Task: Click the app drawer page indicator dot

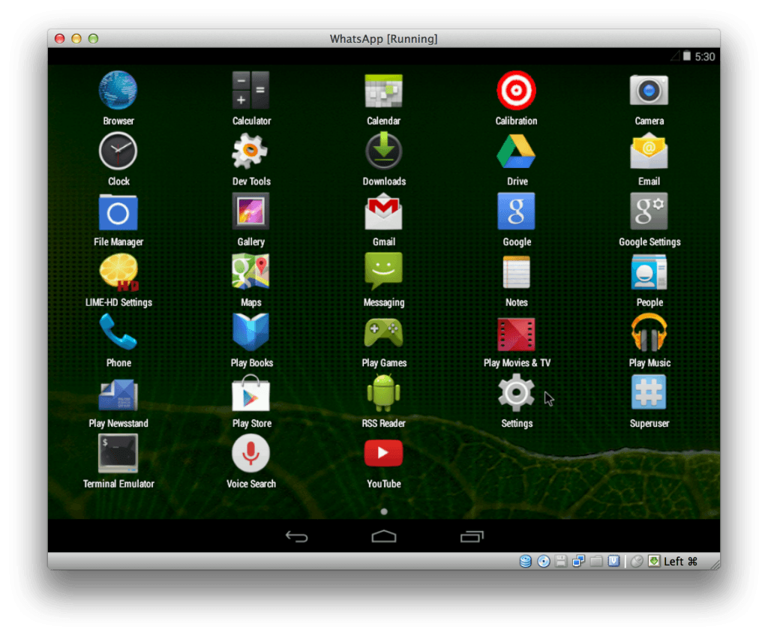Action: pos(384,511)
